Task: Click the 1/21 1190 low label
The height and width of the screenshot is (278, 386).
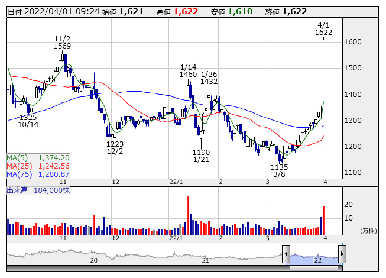Action: [x=202, y=156]
